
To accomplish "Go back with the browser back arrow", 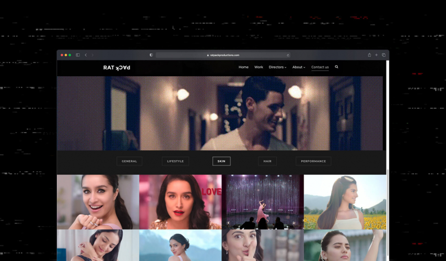I will click(x=86, y=55).
